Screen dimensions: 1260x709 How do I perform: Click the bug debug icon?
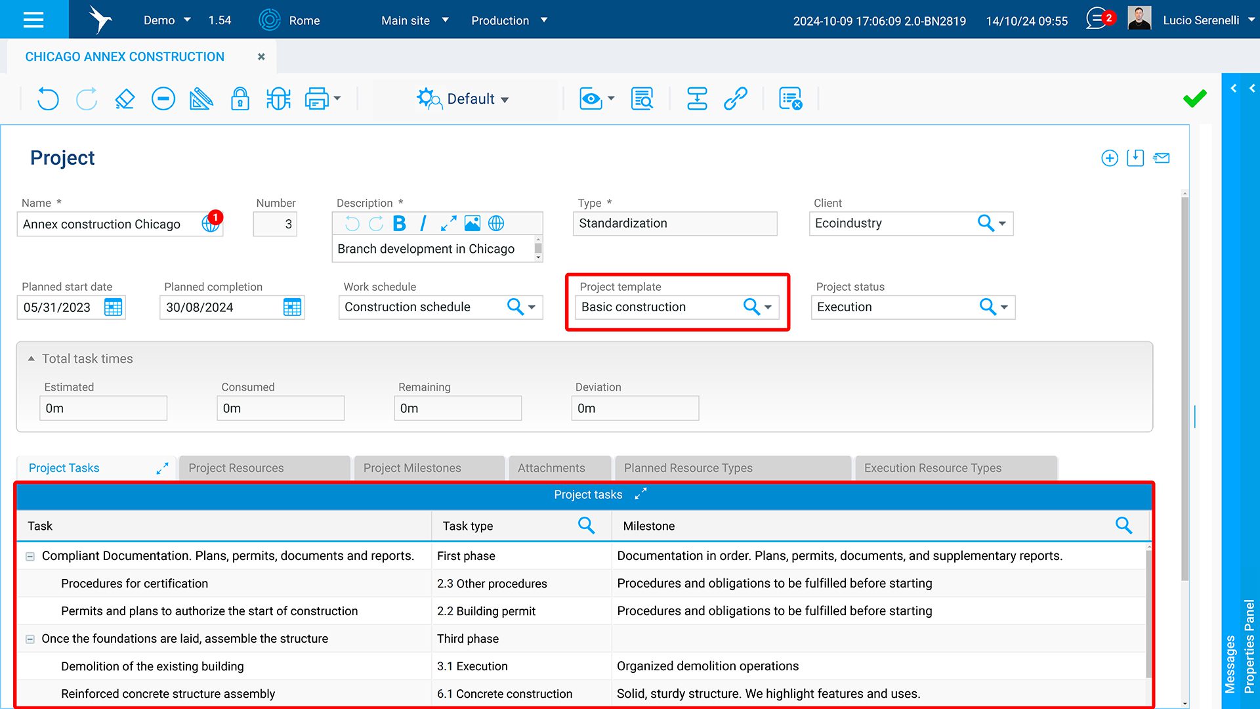pos(278,99)
